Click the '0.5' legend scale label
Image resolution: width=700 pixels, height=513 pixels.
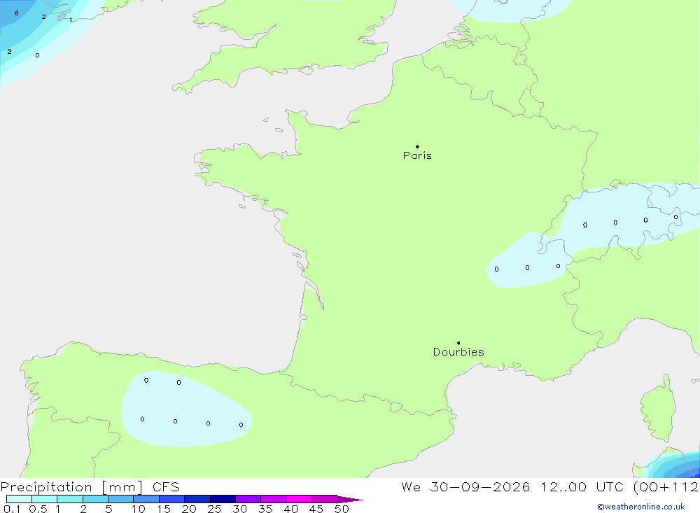pos(38,509)
